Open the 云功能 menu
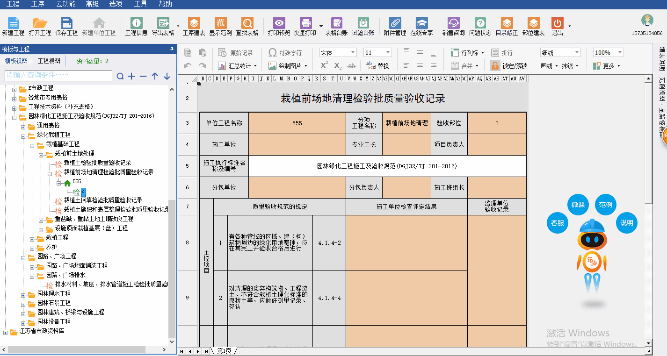This screenshot has width=667, height=356. pos(65,4)
